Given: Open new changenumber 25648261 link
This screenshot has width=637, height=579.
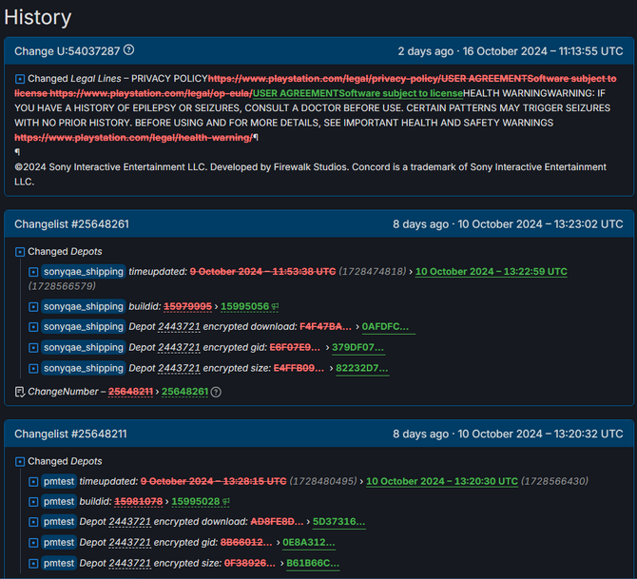Looking at the screenshot, I should (x=183, y=392).
